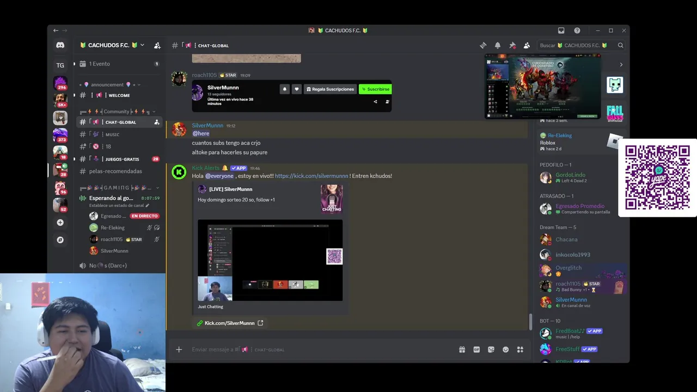Collapse the Community category
This screenshot has height=392, width=697.
(117, 112)
